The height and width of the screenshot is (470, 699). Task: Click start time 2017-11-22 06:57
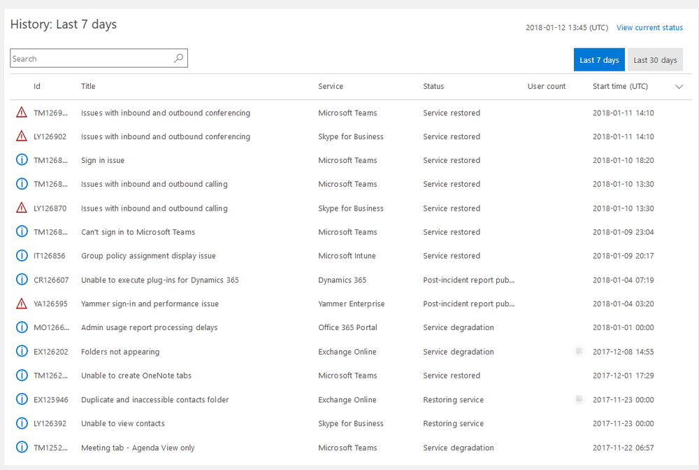coord(624,448)
